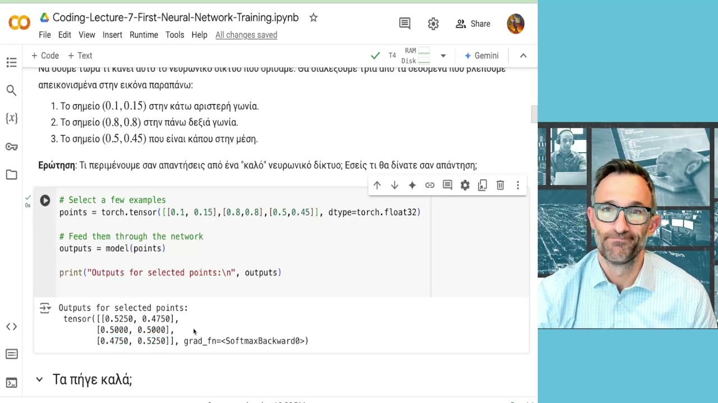Screen dimensions: 718x403
Task: Open RAM and Disk resource indicator
Action: (x=416, y=55)
